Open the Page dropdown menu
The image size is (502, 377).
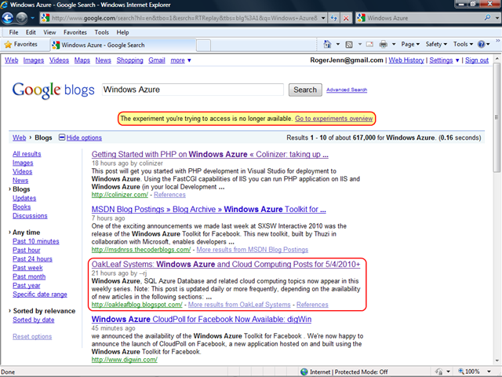tap(410, 44)
